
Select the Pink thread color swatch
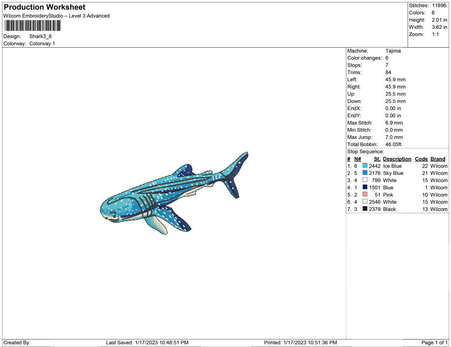365,194
